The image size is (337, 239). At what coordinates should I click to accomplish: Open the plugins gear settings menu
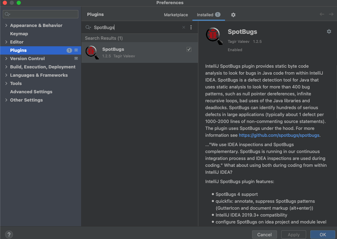233,15
